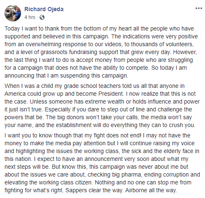Click the word "grassroots" in the post
Image resolution: width=205 pixels, height=198 pixels.
pyautogui.click(x=54, y=52)
